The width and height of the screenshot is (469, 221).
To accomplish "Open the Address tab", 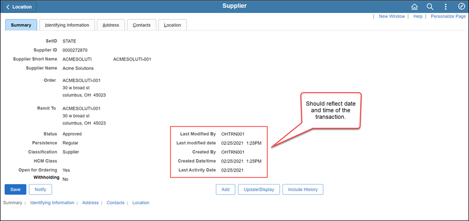I will (x=111, y=25).
